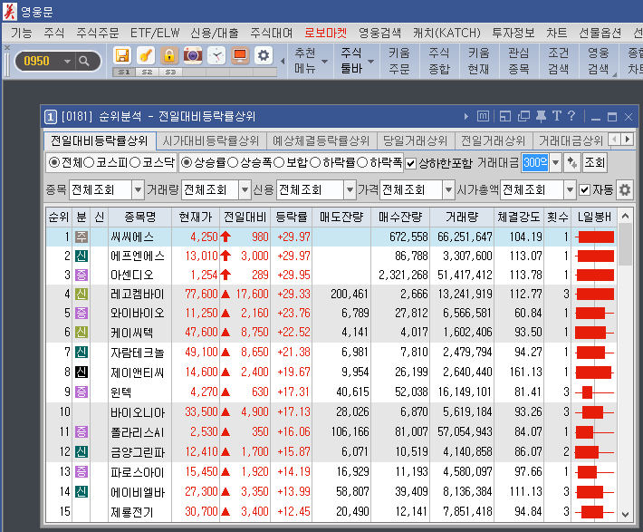Switch to the 당일거래상위 tab
Viewport: 643px width, 532px height.
pyautogui.click(x=415, y=140)
